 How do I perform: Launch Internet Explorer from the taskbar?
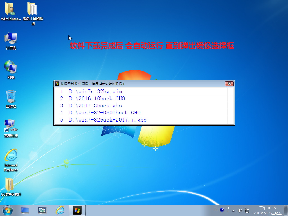60,210
